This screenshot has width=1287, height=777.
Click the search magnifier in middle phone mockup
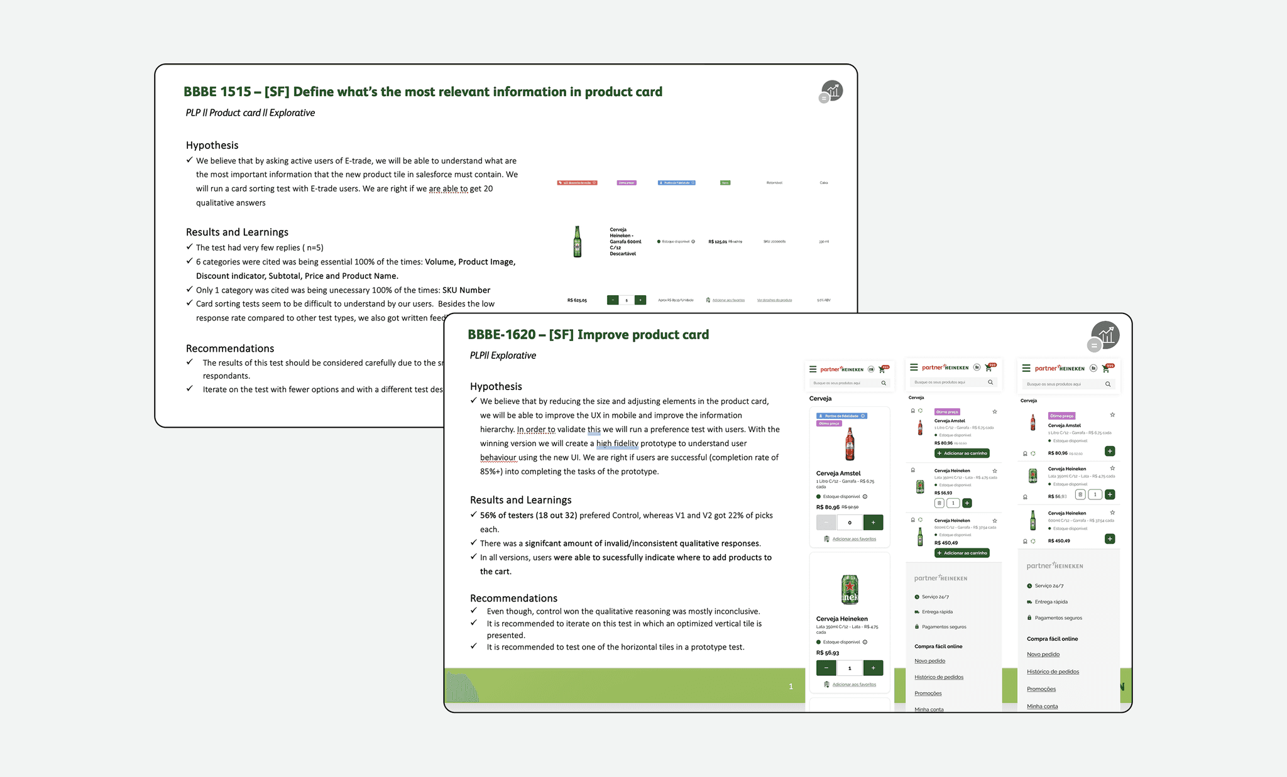point(990,382)
